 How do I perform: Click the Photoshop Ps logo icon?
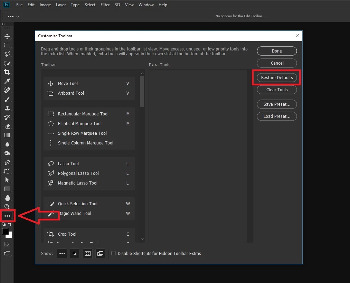point(7,5)
